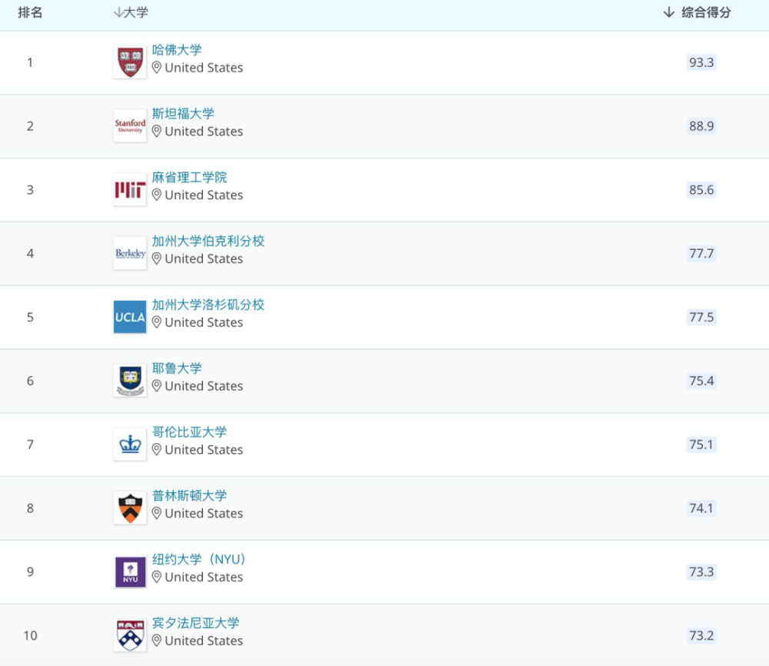Click the Yale University crest logo

pos(130,381)
